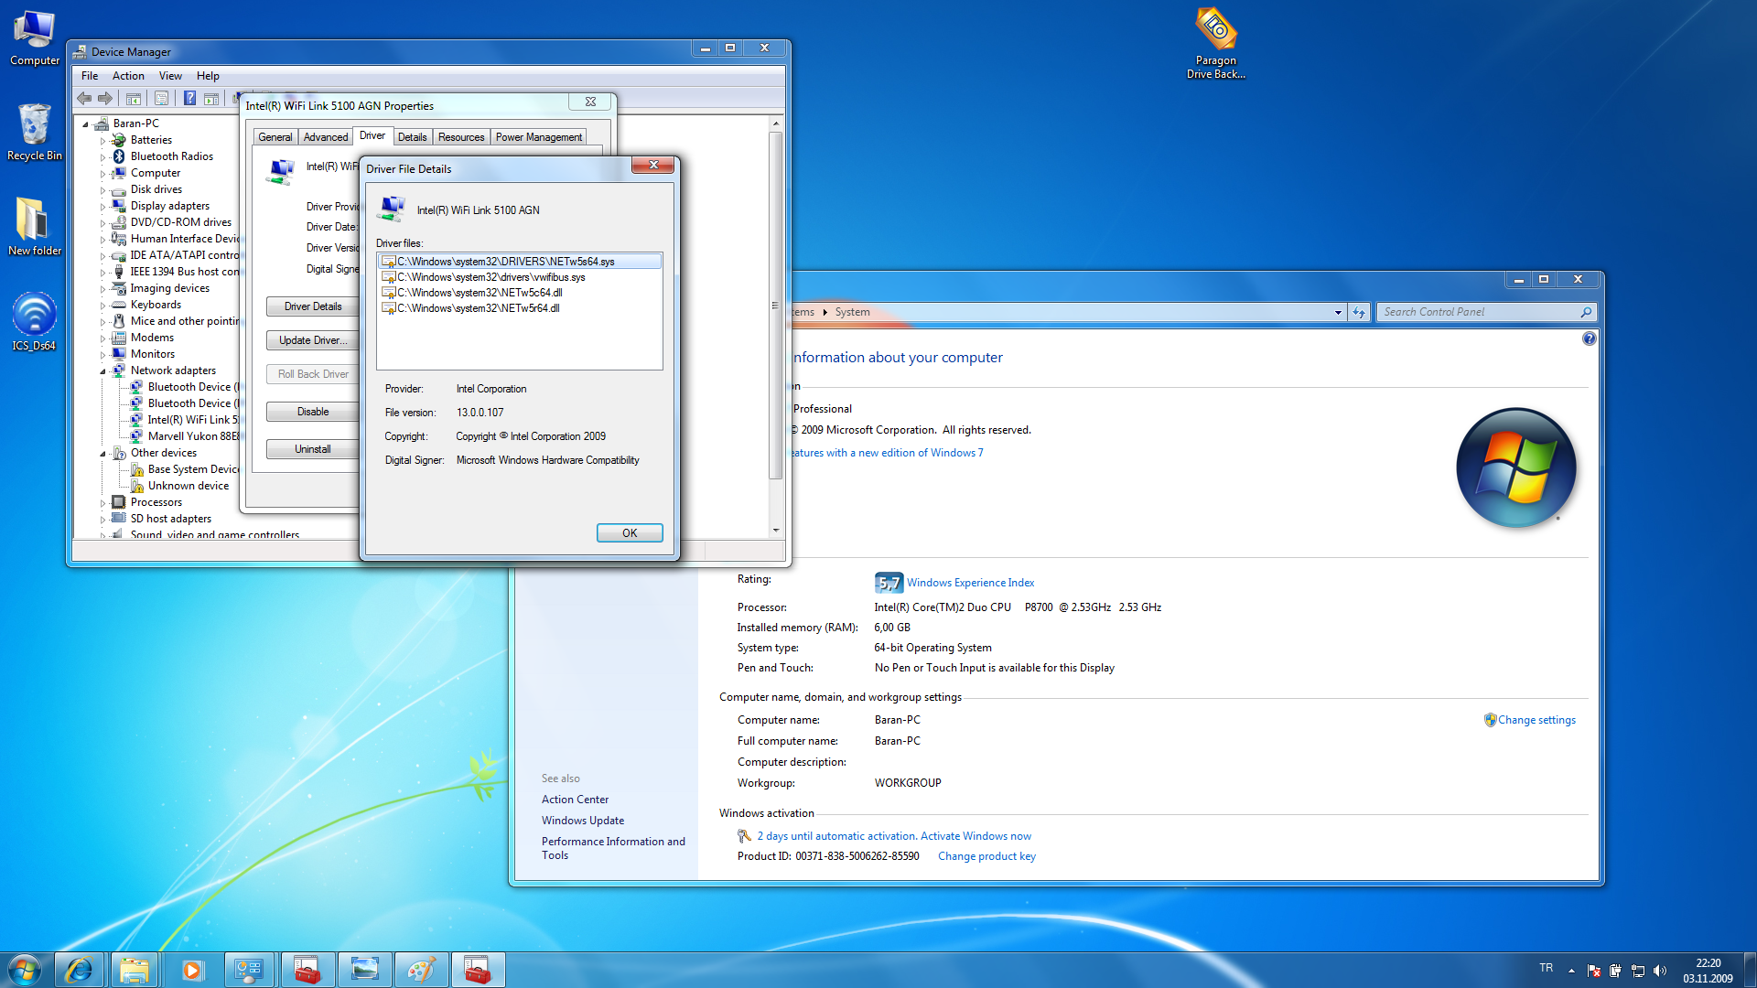Image resolution: width=1757 pixels, height=988 pixels.
Task: Select the NETw5s64.sys driver file
Action: 520,262
